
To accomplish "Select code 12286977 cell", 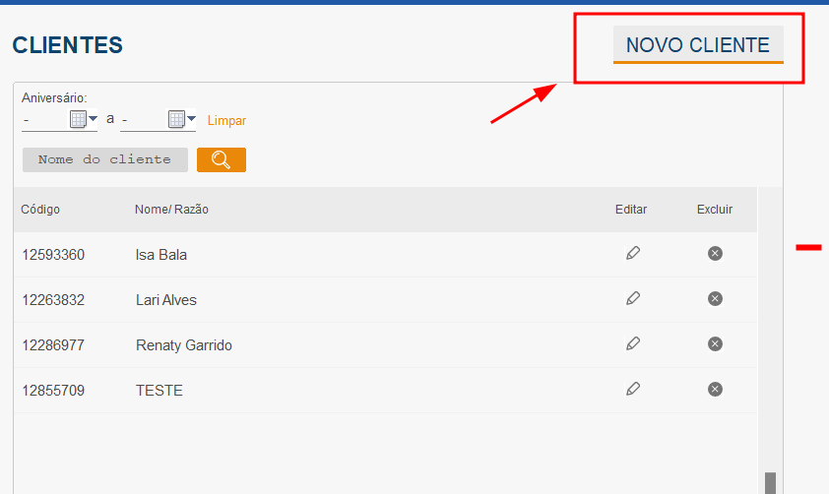I will tap(53, 345).
